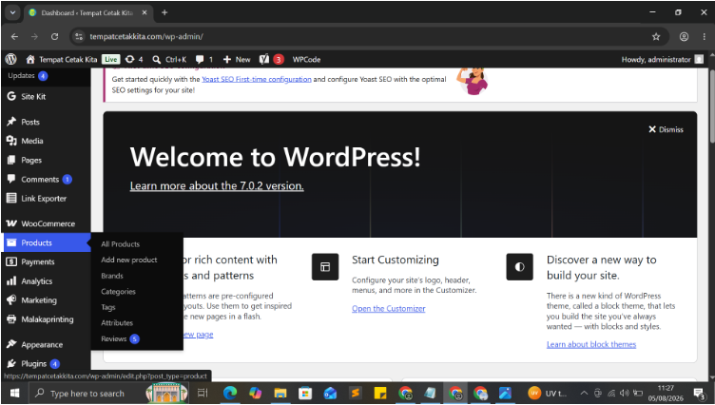Image resolution: width=715 pixels, height=405 pixels.
Task: Reload the page
Action: 55,36
